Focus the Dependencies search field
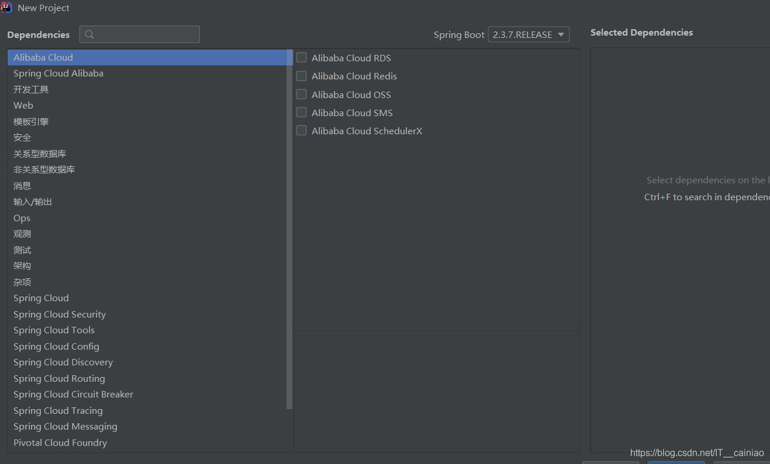The height and width of the screenshot is (464, 770). (140, 34)
